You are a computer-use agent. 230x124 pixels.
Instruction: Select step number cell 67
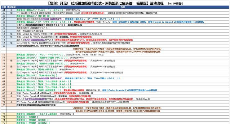(3, 90)
